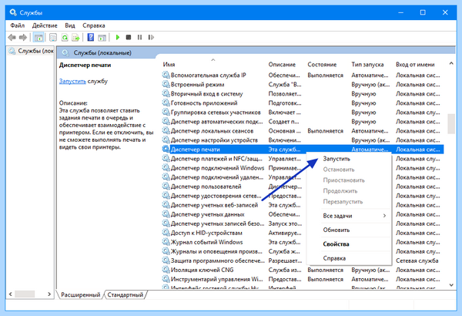Click the Refresh toolbar icon

pyautogui.click(x=65, y=38)
